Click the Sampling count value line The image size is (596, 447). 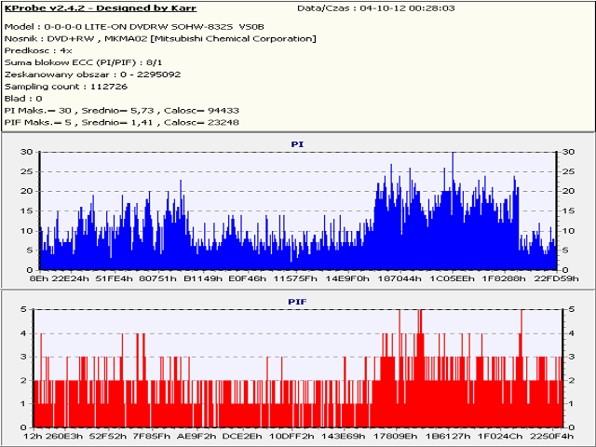[65, 87]
